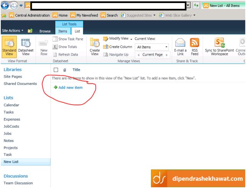Open the Notes list

point(9,141)
